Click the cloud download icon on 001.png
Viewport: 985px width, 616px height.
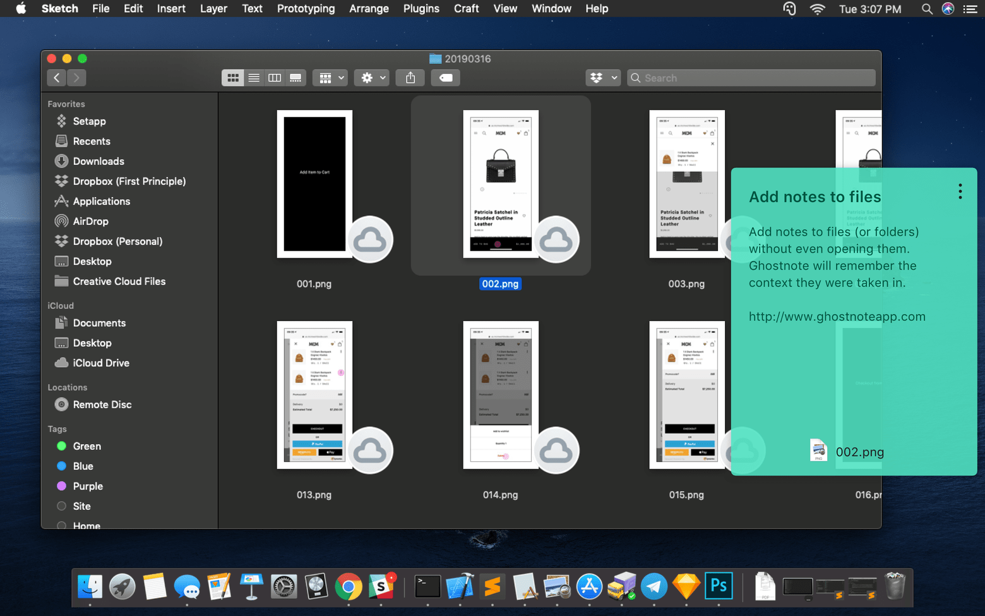click(370, 239)
